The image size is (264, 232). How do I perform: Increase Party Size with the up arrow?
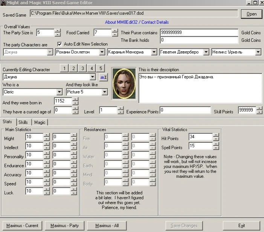pyautogui.click(x=58, y=31)
